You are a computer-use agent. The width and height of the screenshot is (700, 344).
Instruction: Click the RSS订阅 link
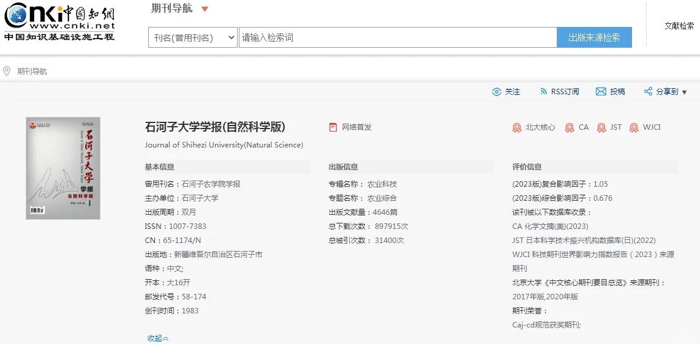565,91
